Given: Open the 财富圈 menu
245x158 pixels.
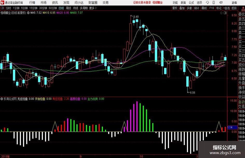Looking at the screenshot, I should coord(93,3).
